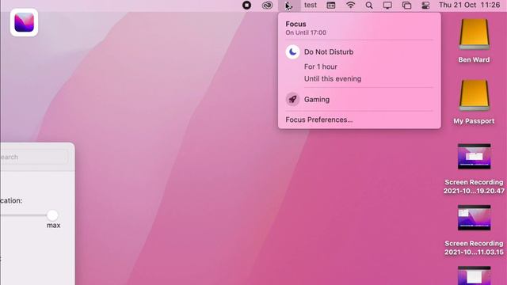Open the Wi-Fi status menu
This screenshot has width=507, height=285.
pos(350,6)
